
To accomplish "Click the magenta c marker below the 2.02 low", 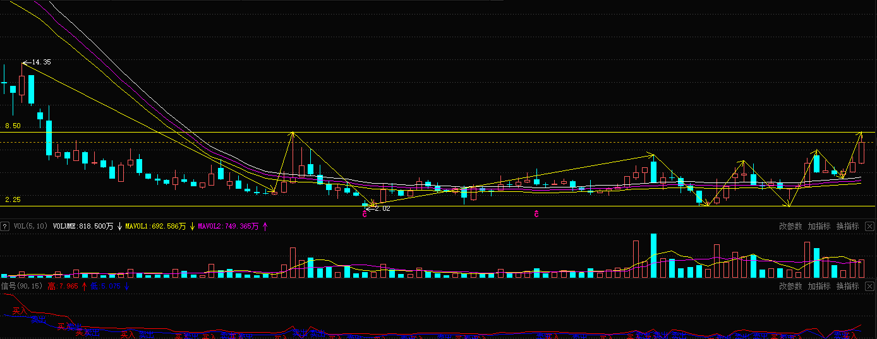I will pyautogui.click(x=364, y=215).
